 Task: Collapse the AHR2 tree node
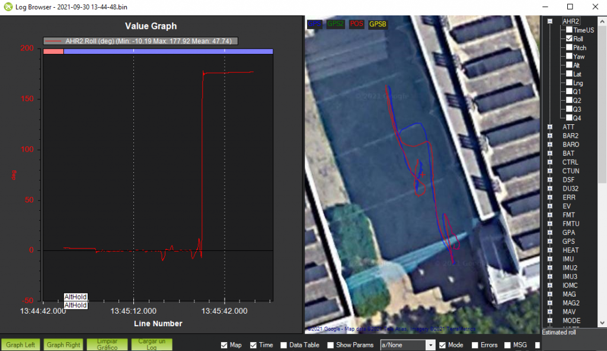click(x=550, y=21)
